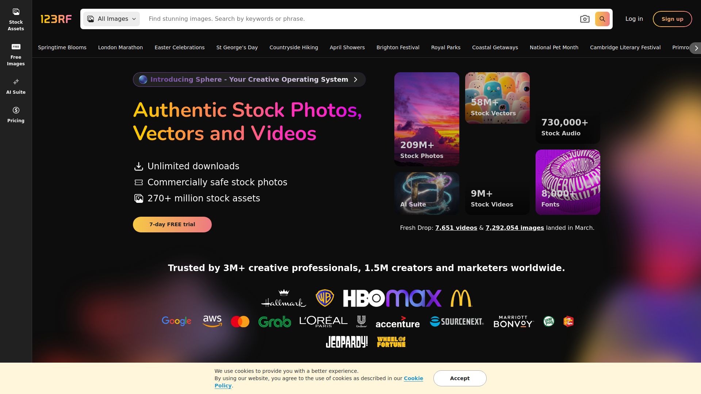Open the Cookie Policy link
This screenshot has width=701, height=394.
(x=413, y=378)
